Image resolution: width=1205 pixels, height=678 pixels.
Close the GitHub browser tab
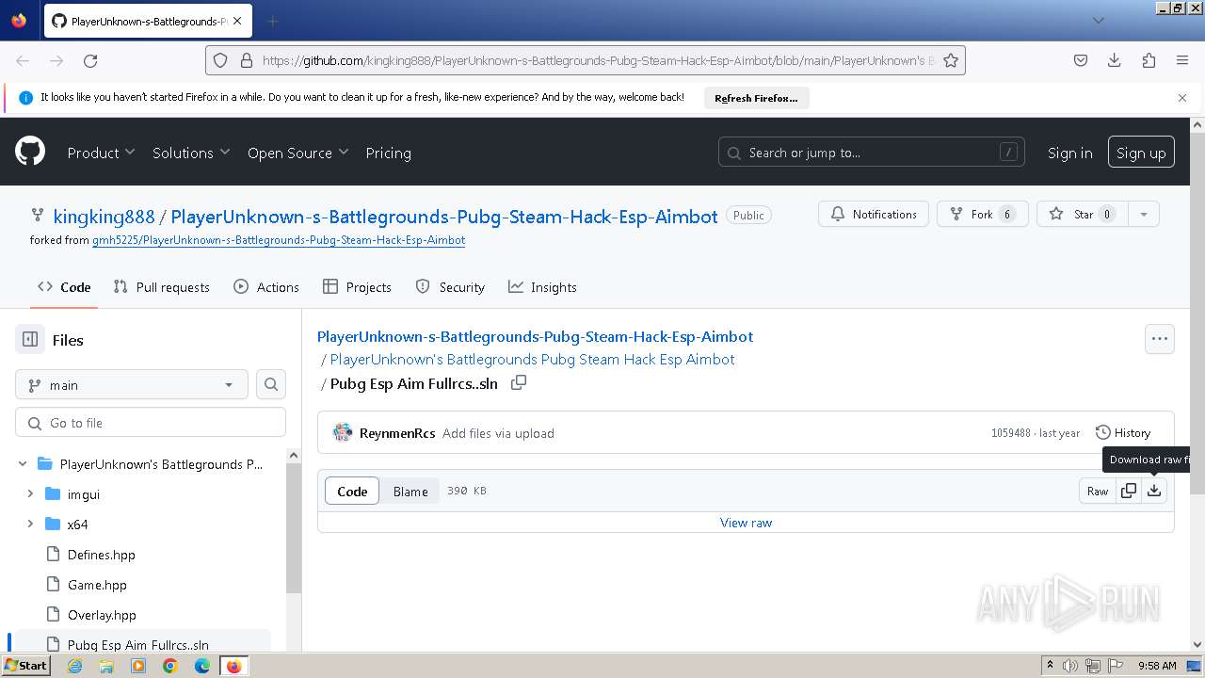tap(236, 21)
